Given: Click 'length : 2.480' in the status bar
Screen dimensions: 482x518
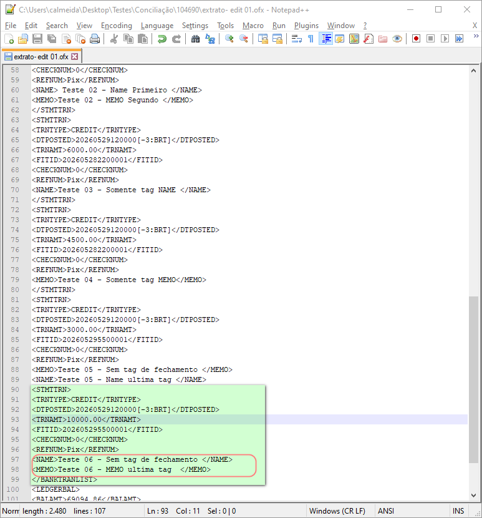Looking at the screenshot, I should (44, 511).
